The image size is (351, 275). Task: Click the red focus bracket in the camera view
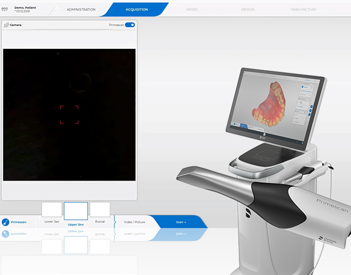[x=69, y=115]
